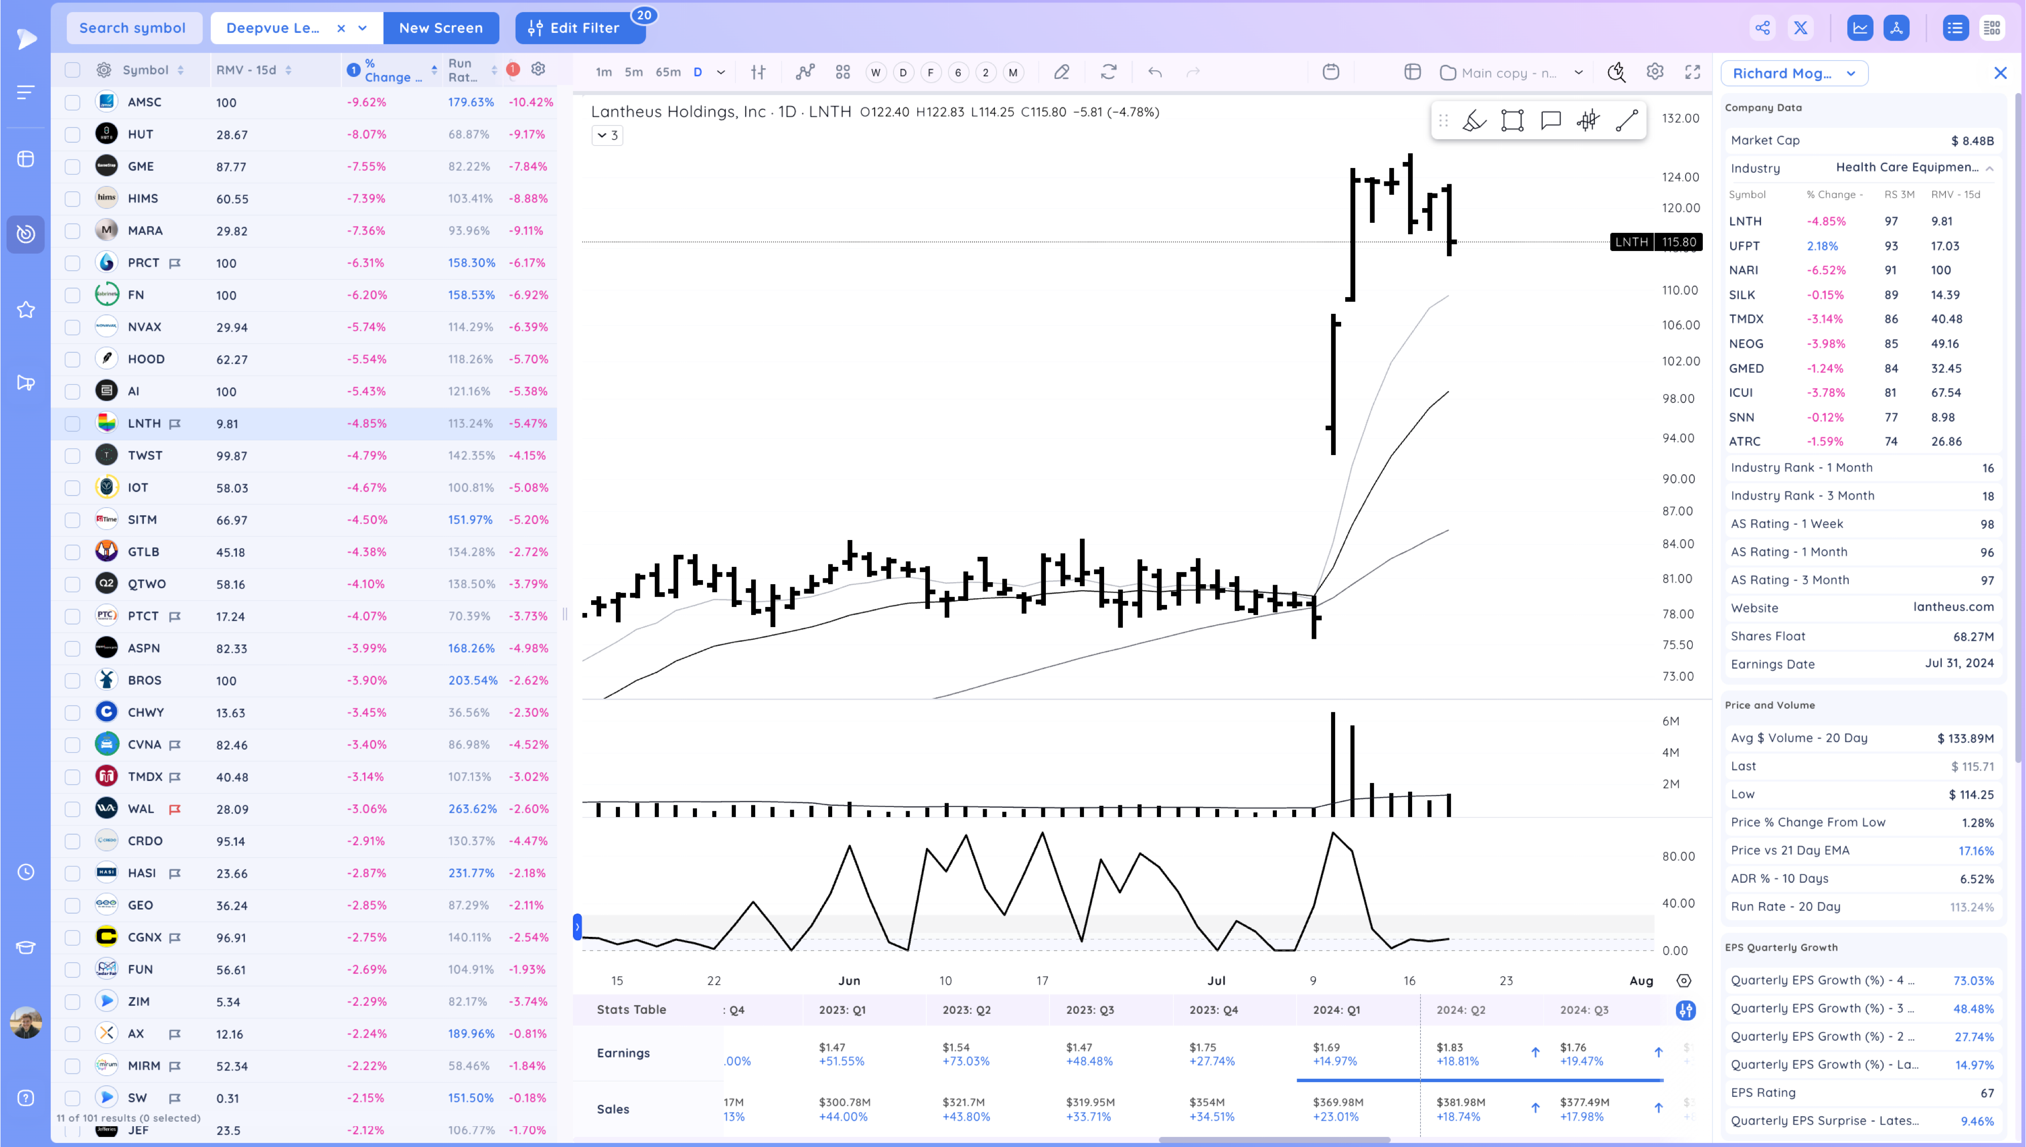Switch chart to 5m timeframe

tap(634, 72)
